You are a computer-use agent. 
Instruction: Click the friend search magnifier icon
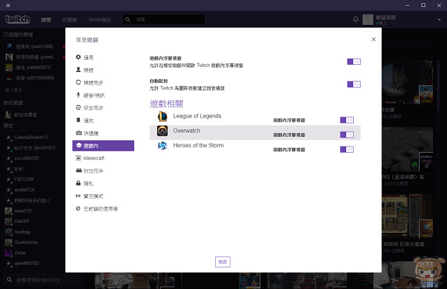pos(9,280)
